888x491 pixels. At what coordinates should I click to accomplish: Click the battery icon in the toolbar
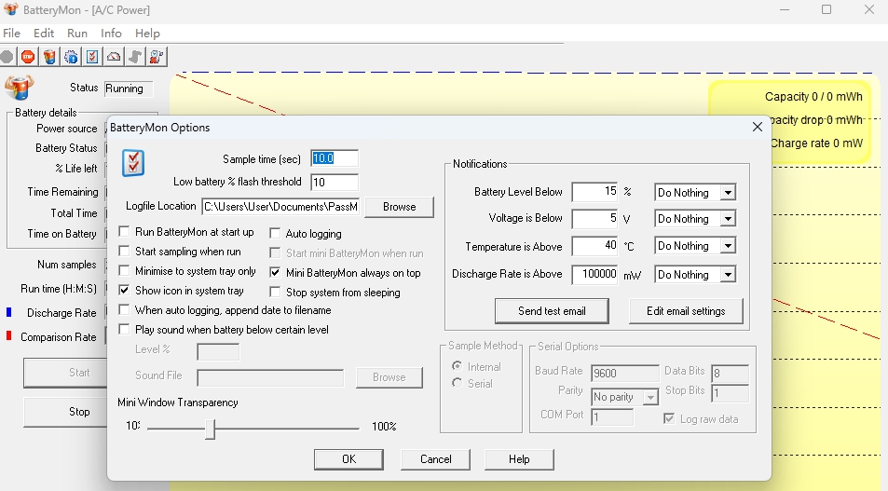[49, 57]
